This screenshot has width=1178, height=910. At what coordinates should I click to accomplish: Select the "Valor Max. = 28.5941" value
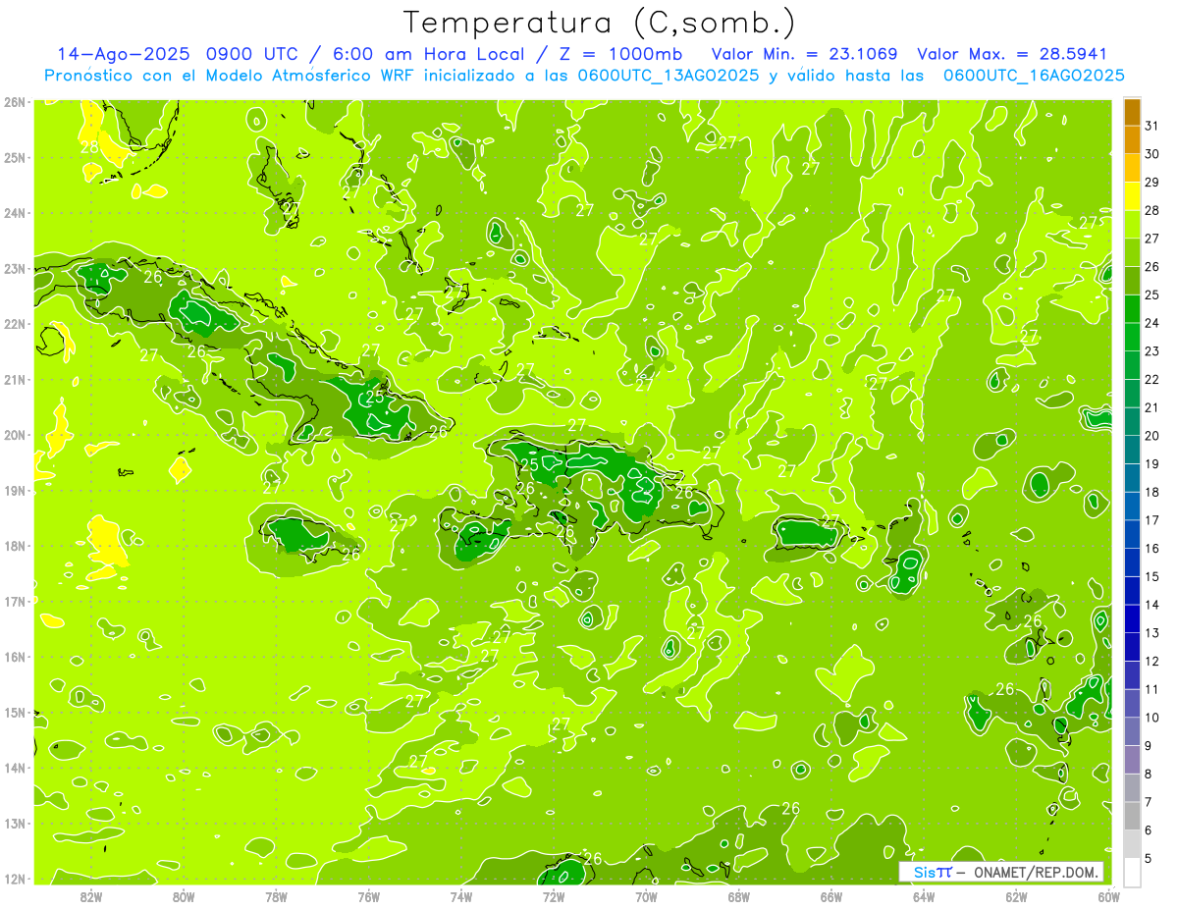(1013, 54)
